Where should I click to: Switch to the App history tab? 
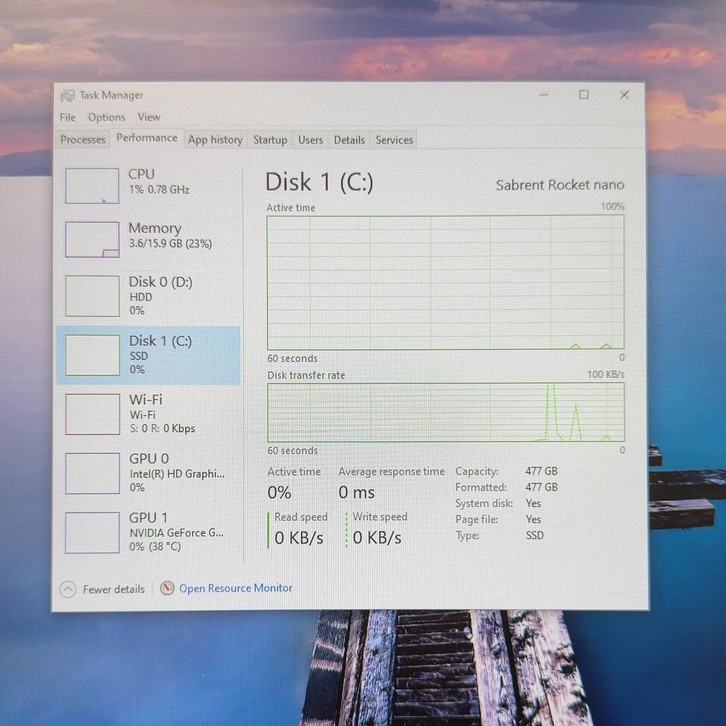[x=215, y=140]
